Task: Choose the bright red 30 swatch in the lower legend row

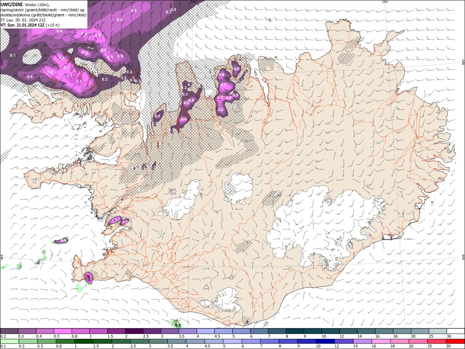Action: coord(455,341)
